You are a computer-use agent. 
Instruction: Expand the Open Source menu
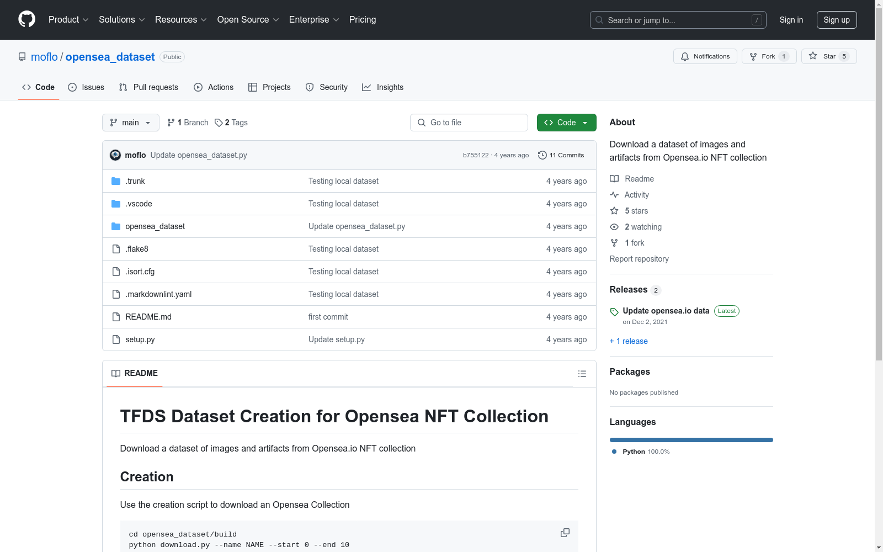(248, 20)
